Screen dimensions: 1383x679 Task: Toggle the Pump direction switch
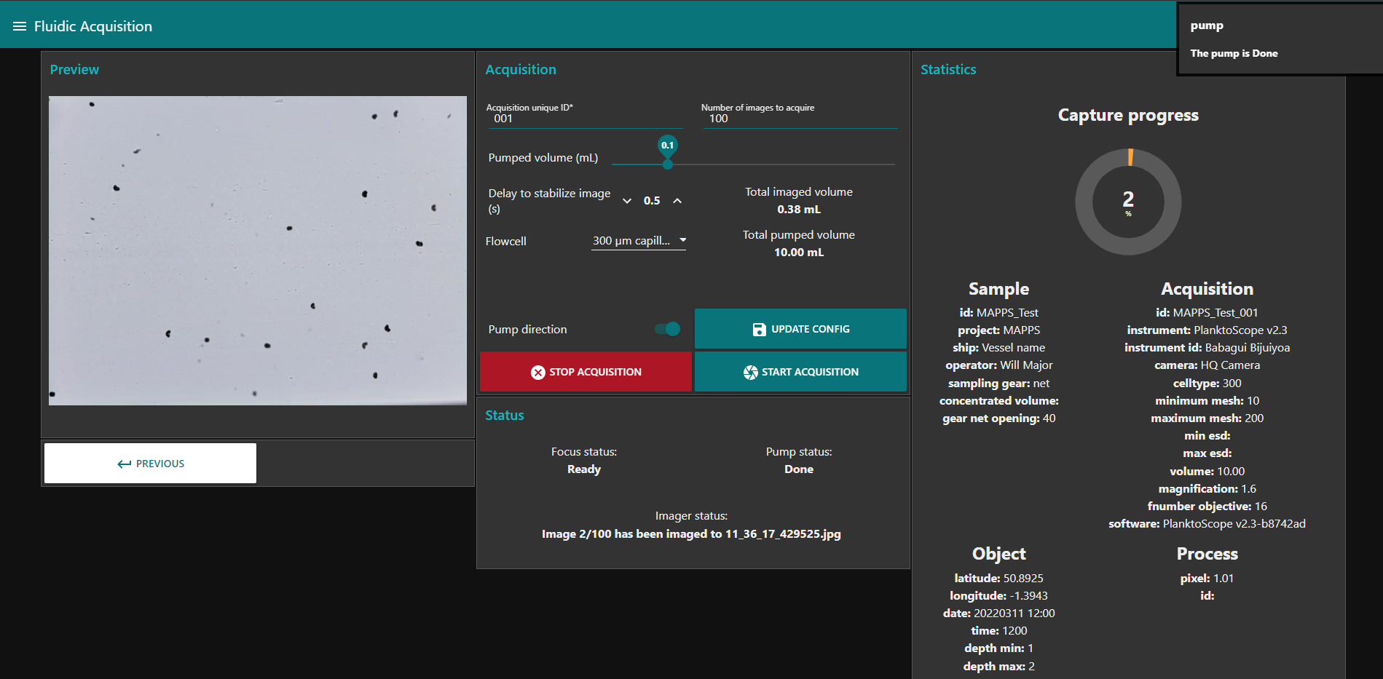coord(668,329)
